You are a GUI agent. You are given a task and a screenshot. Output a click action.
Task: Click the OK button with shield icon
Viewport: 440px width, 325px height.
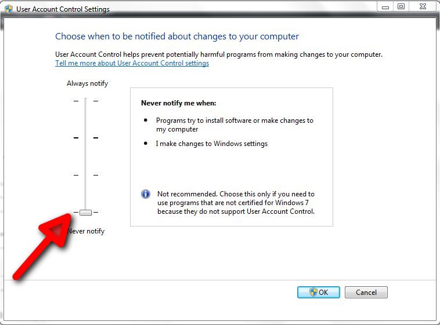[318, 292]
